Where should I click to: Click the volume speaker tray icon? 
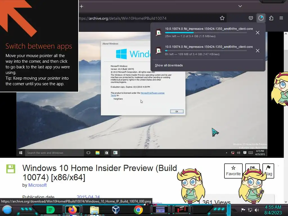pyautogui.click(x=257, y=210)
